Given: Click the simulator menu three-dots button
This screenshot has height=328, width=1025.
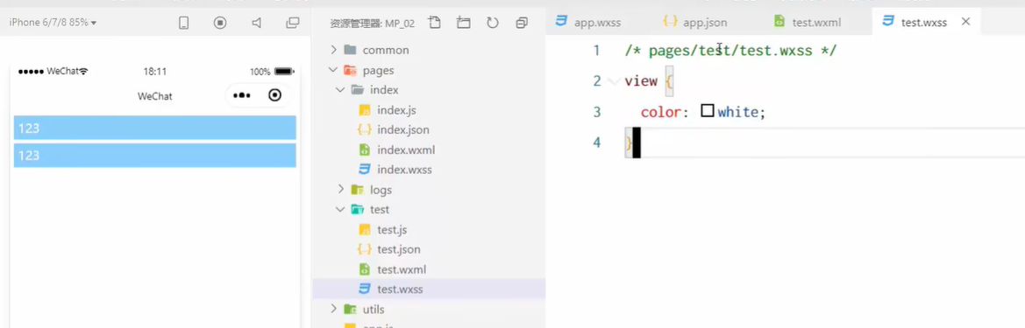Looking at the screenshot, I should 242,96.
